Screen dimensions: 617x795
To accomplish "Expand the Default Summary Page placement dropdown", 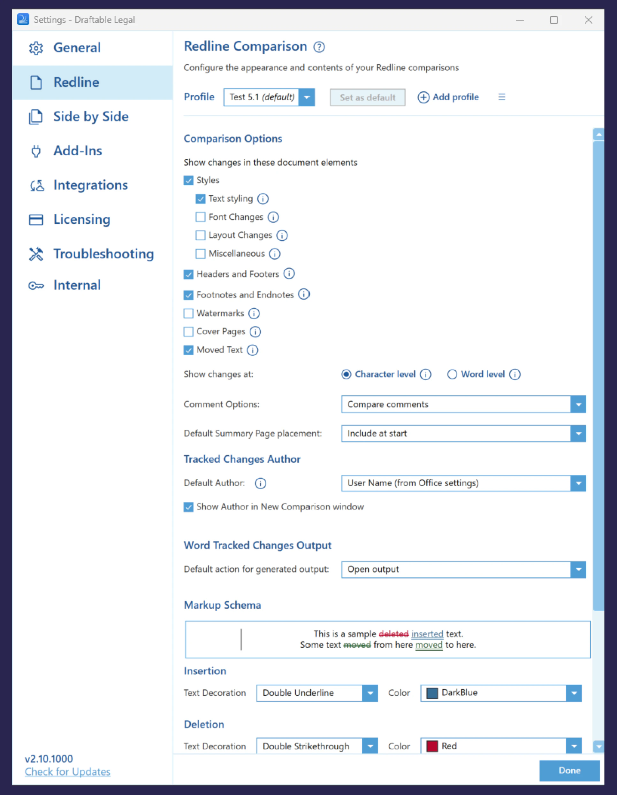I will 578,433.
